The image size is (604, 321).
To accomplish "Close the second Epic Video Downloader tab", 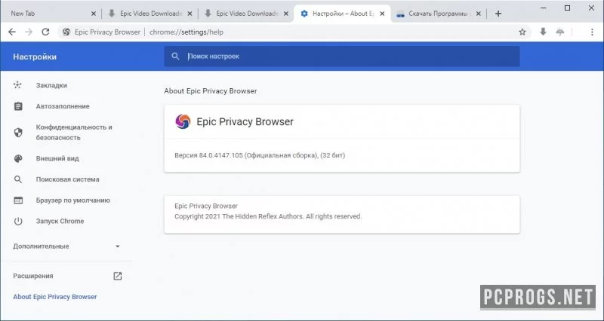I will 286,14.
